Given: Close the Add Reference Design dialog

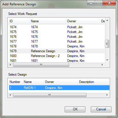Looking at the screenshot, I should [109, 3].
